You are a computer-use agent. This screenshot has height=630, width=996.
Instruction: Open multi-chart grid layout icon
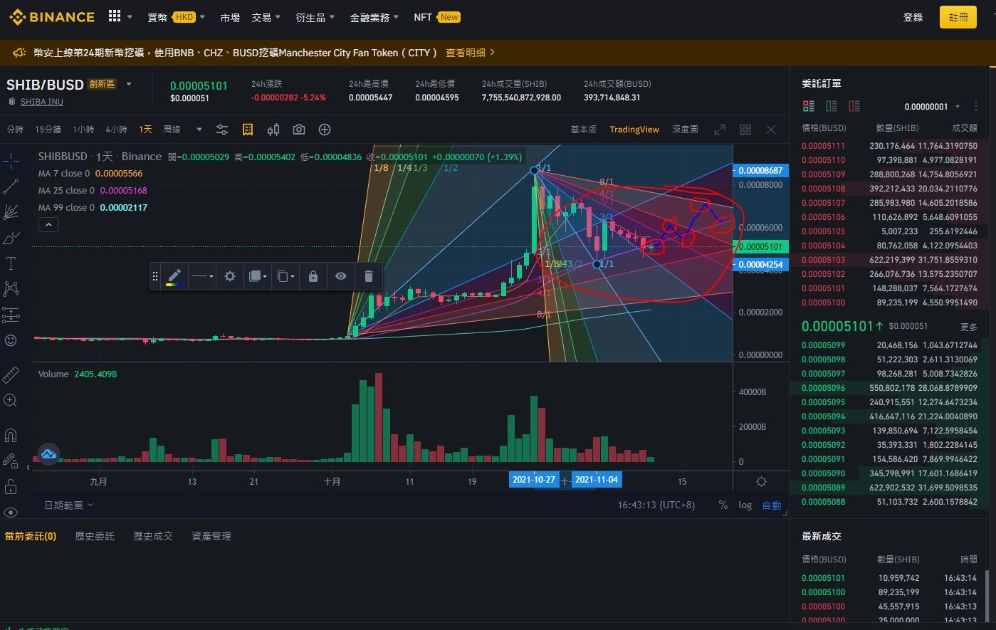coord(745,130)
